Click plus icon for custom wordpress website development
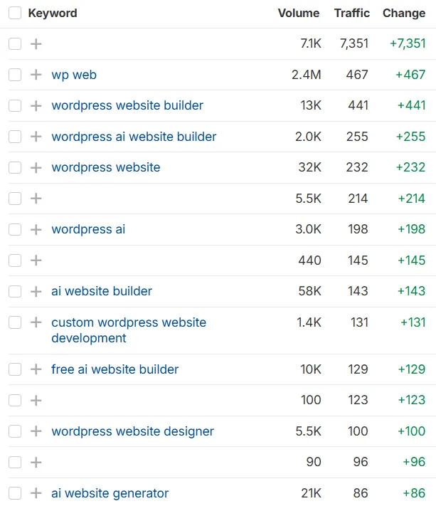The height and width of the screenshot is (506, 436). tap(36, 322)
